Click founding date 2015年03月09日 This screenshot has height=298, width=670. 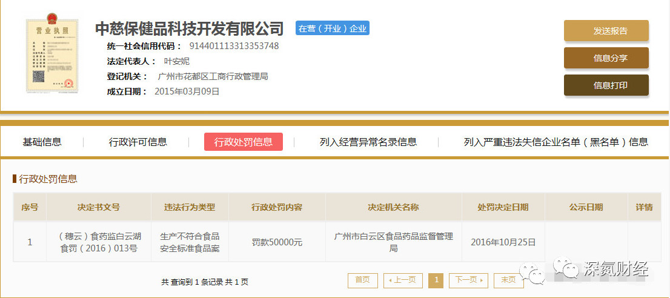coord(187,91)
